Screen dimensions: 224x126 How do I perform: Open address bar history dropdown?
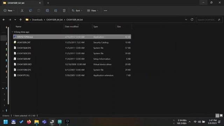tap(186, 20)
